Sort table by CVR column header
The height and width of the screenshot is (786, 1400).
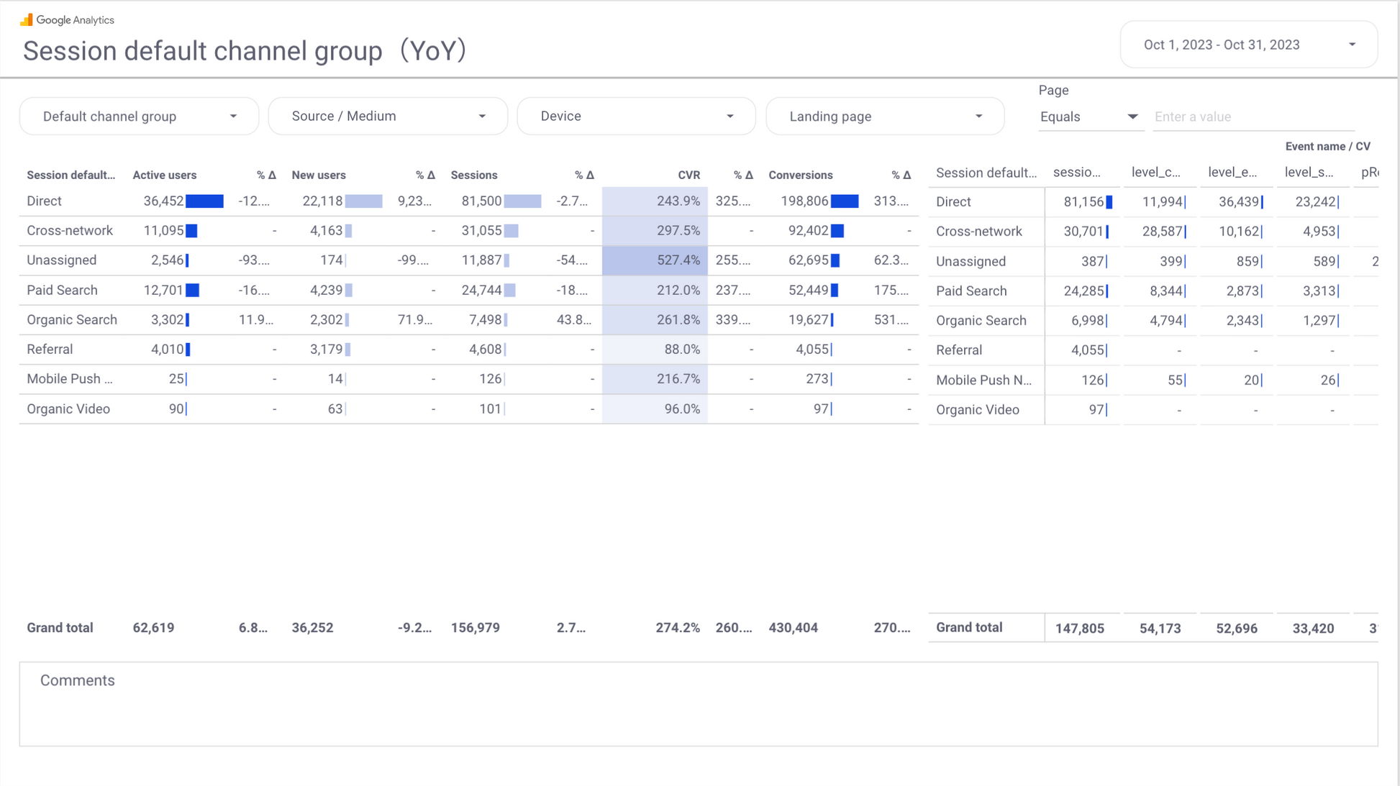(688, 175)
